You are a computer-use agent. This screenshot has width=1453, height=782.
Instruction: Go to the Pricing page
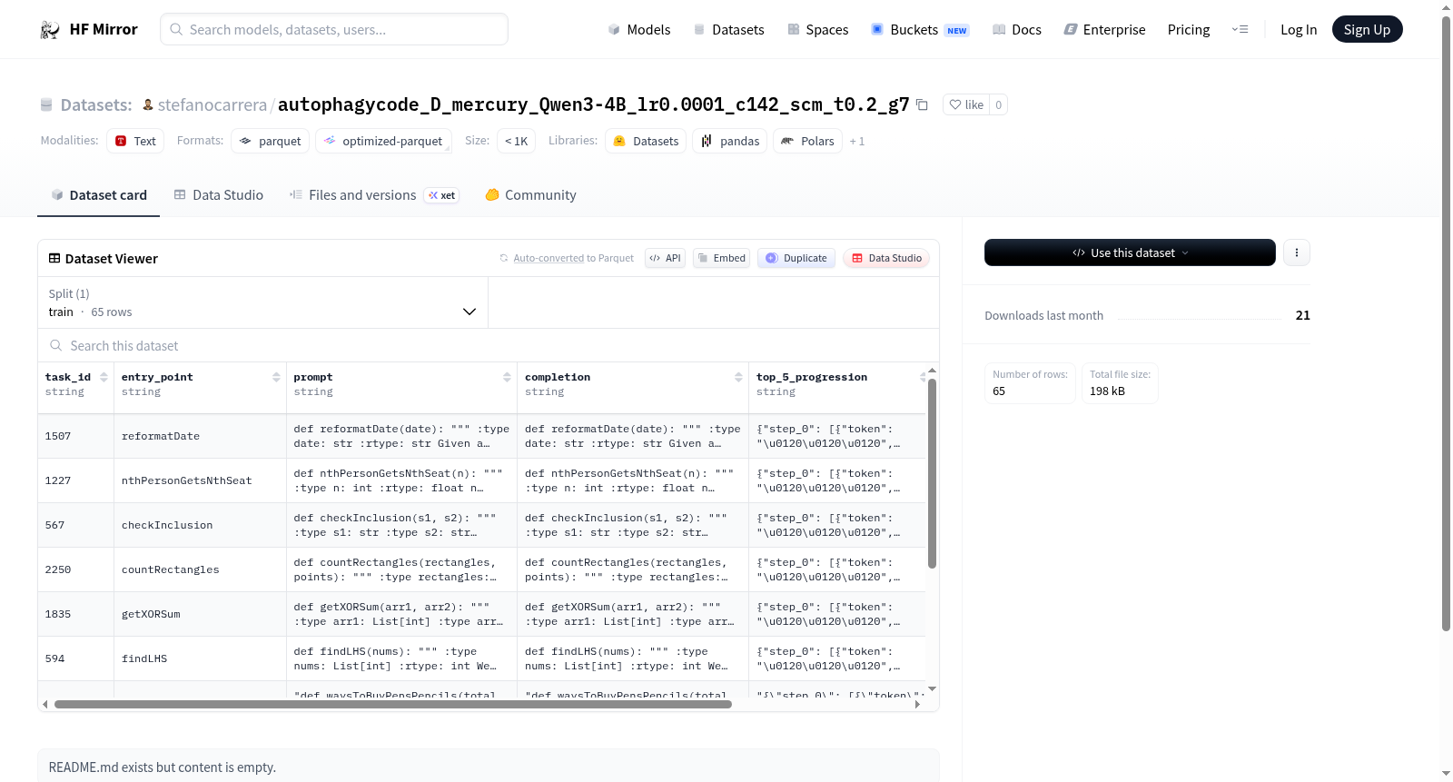(x=1189, y=29)
